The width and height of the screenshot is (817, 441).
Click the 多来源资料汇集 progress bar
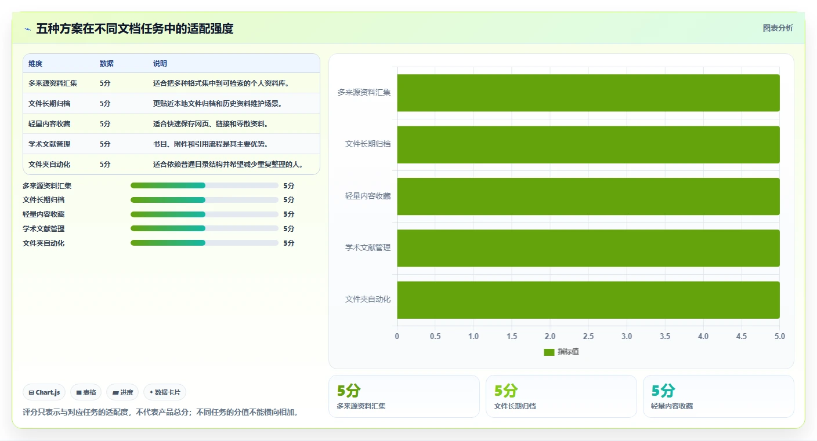point(204,185)
